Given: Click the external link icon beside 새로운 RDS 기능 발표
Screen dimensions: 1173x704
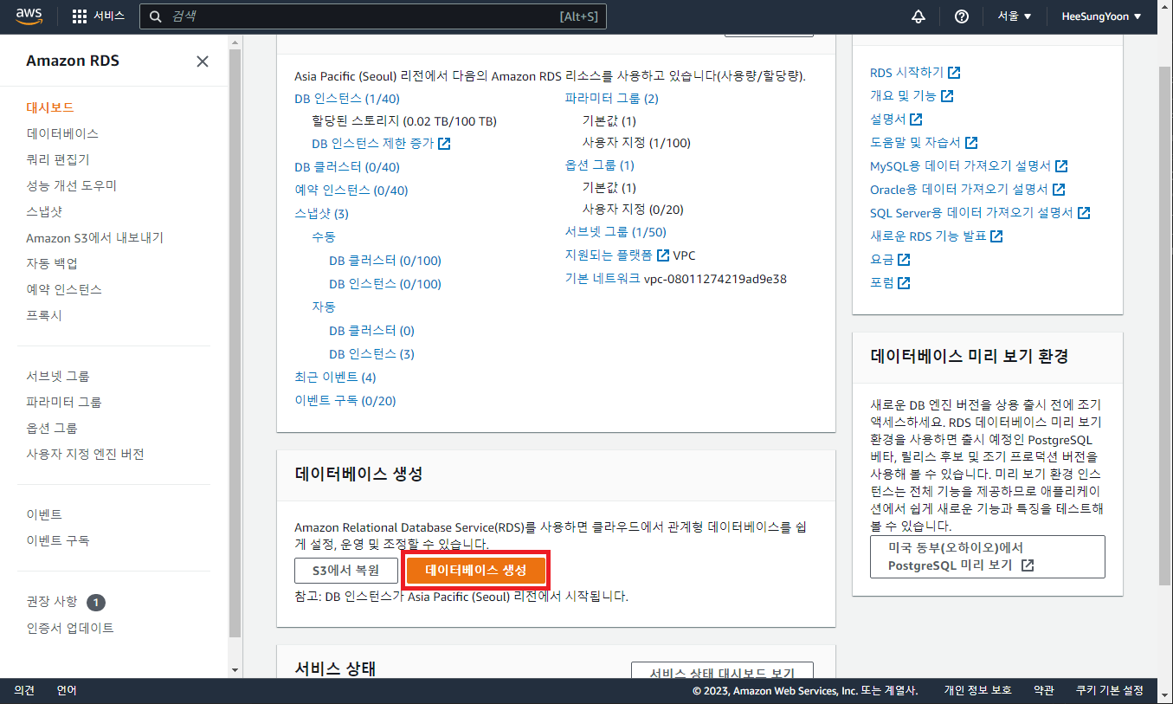Looking at the screenshot, I should pyautogui.click(x=996, y=236).
